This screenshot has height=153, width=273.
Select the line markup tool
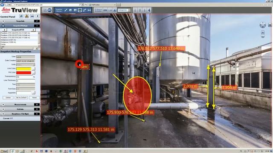point(66,10)
